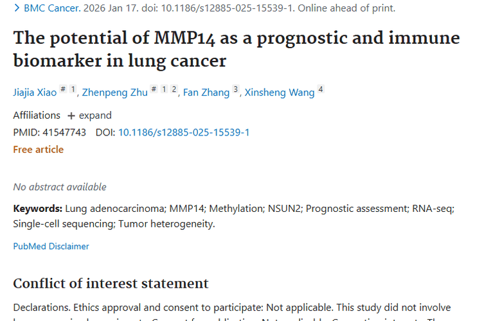This screenshot has height=321, width=482.
Task: Click author Jiajia Xiao's name
Action: coord(35,92)
